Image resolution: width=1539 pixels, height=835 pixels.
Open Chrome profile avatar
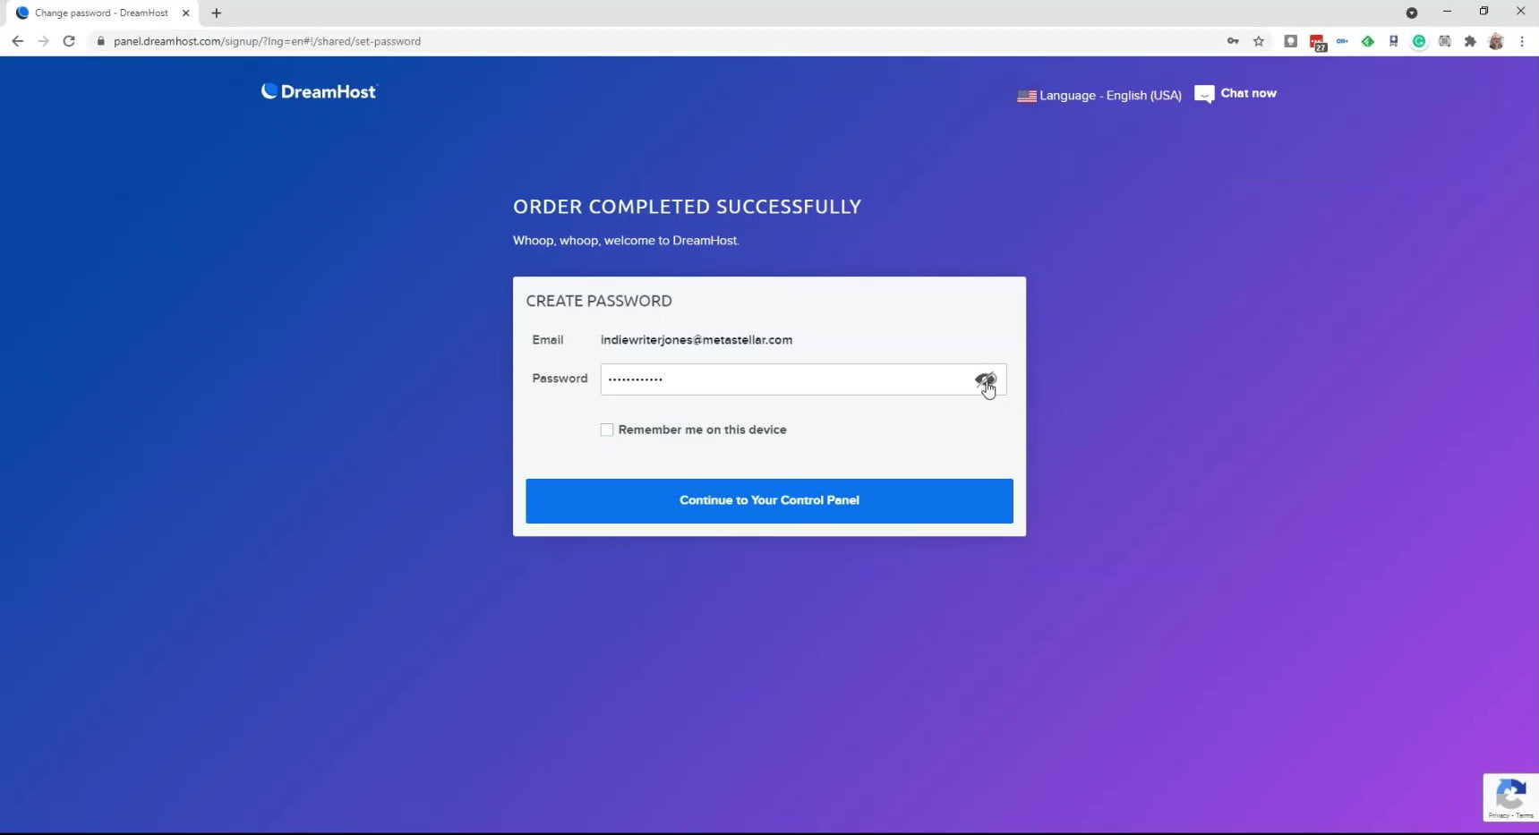pos(1496,41)
